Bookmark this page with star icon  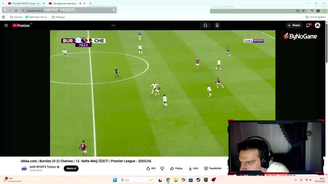click(303, 11)
